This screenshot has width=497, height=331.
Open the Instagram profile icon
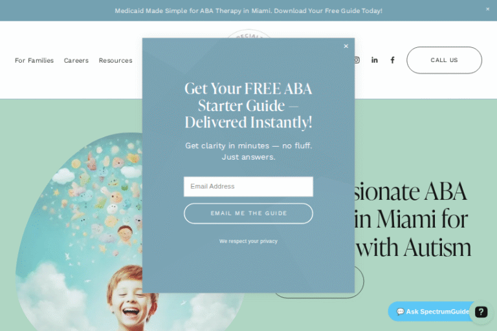(357, 60)
